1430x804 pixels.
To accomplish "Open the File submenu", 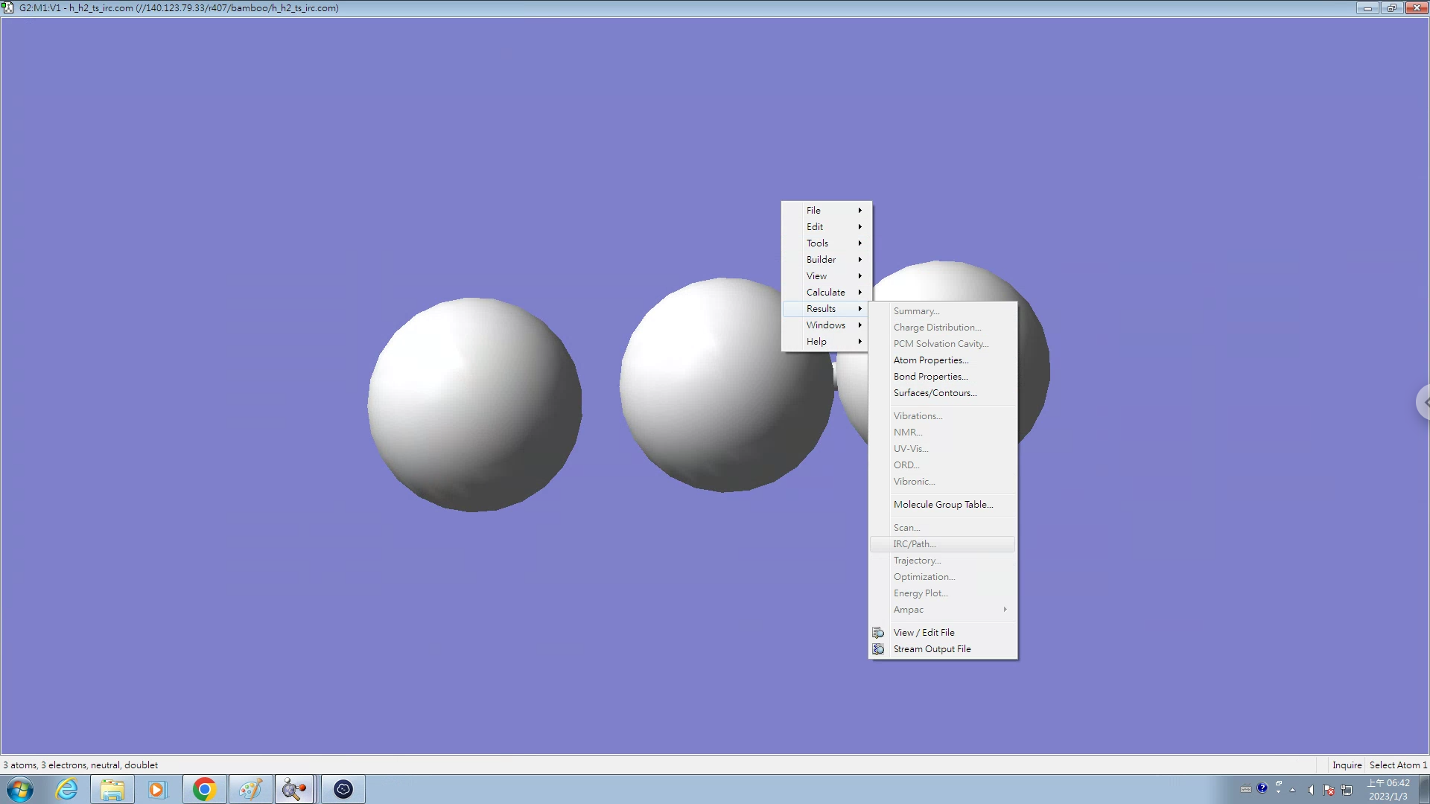I will 826,211.
